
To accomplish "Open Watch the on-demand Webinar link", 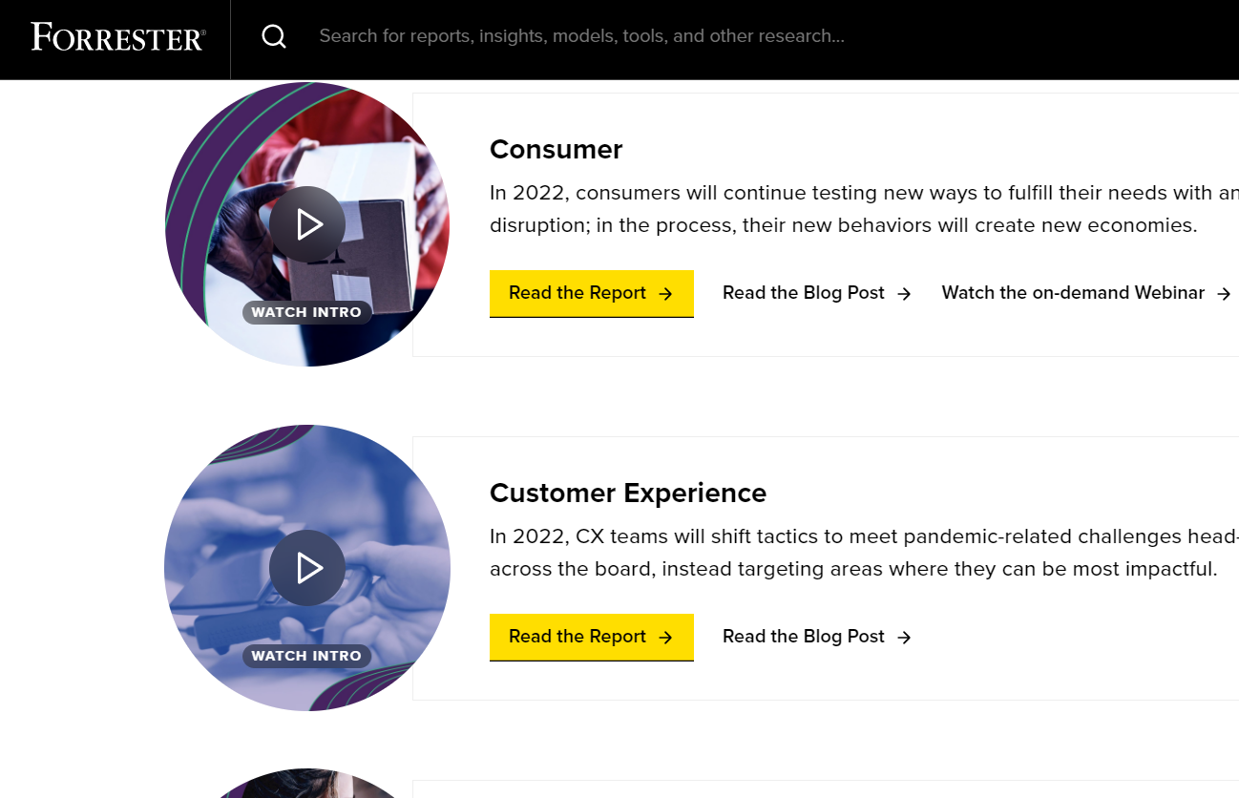I will pos(1086,293).
